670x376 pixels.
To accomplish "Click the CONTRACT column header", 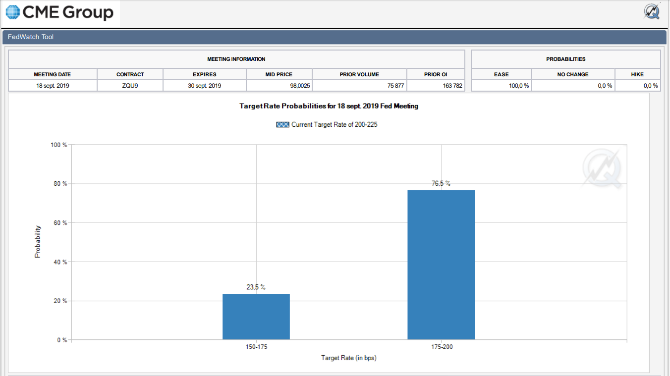I will pyautogui.click(x=130, y=74).
